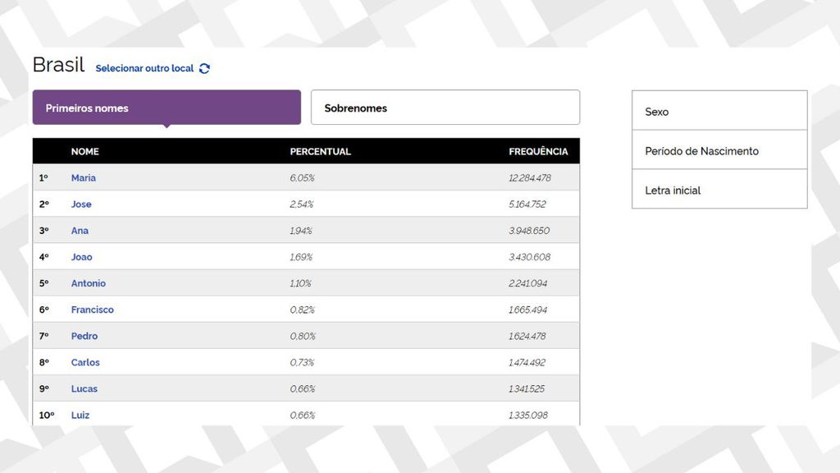
Task: Click the name Carlos
Action: (85, 362)
